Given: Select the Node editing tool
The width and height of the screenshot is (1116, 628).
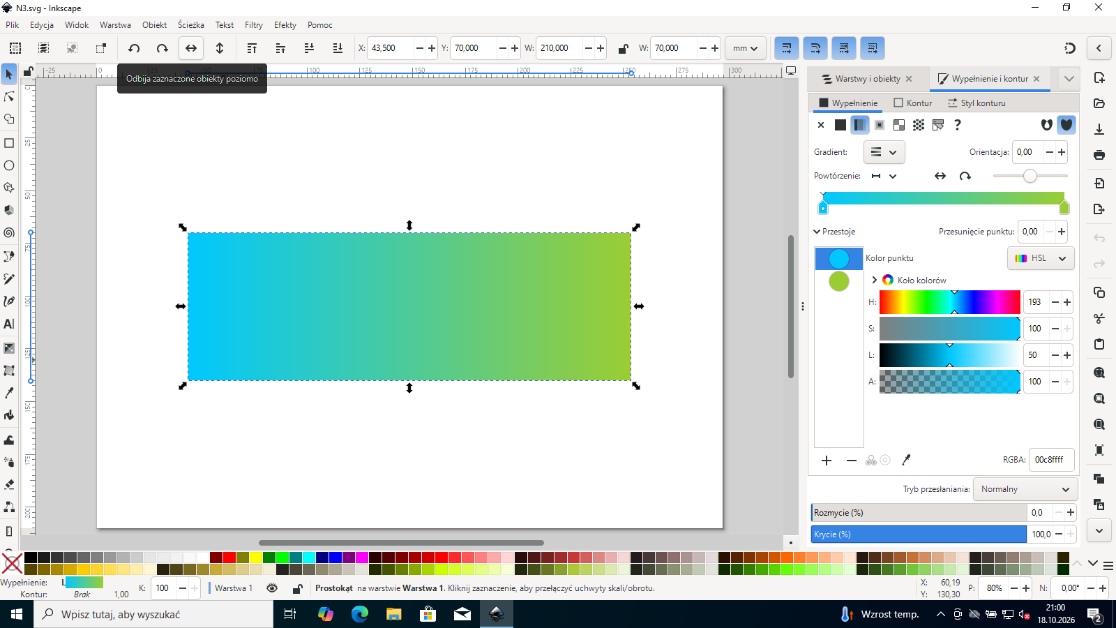Looking at the screenshot, I should (9, 96).
